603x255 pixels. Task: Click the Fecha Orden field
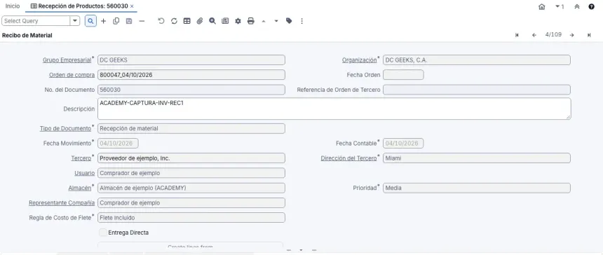pyautogui.click(x=403, y=75)
